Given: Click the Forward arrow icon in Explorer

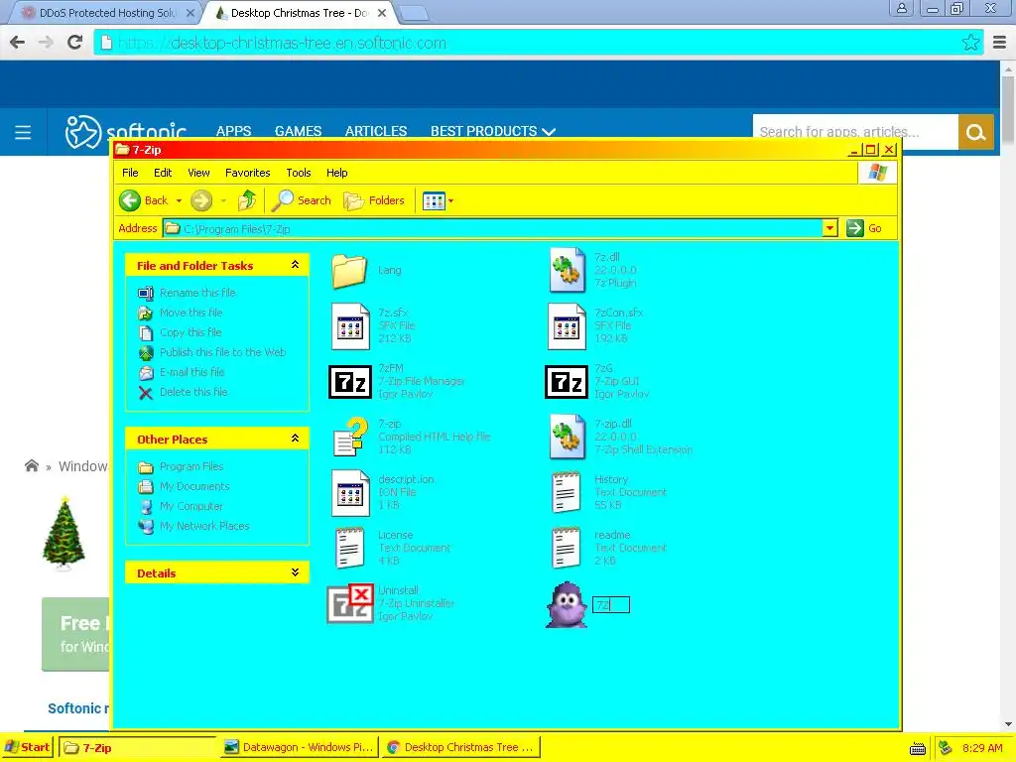Looking at the screenshot, I should [x=201, y=200].
